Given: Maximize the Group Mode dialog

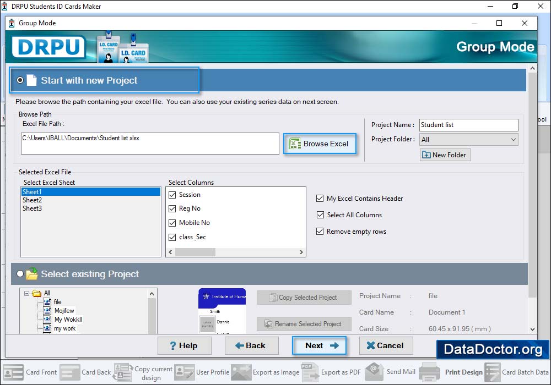Looking at the screenshot, I should [x=499, y=23].
